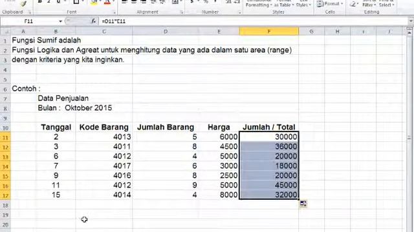Click Increase Decimal button
Screen dimensions: 414x232
click(x=228, y=2)
